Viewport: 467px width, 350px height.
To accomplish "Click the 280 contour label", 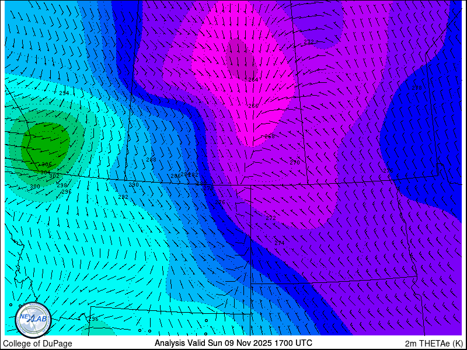I will pyautogui.click(x=201, y=183).
